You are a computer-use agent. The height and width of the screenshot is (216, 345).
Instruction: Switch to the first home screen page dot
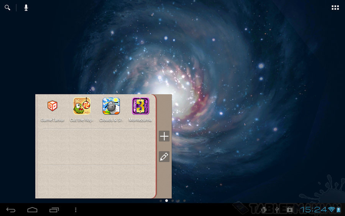pyautogui.click(x=161, y=201)
